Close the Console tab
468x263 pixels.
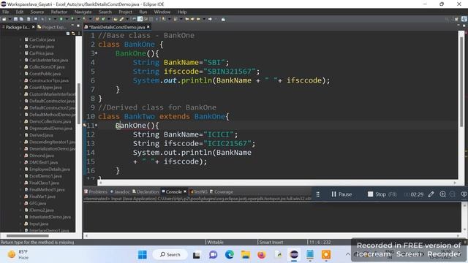(185, 191)
